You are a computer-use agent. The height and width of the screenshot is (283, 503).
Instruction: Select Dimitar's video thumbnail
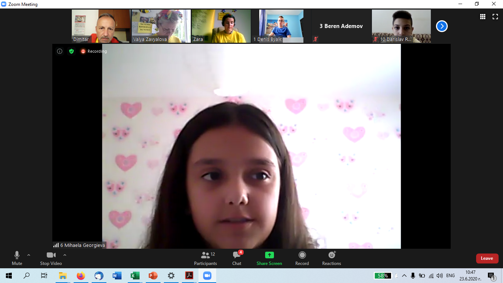(101, 26)
